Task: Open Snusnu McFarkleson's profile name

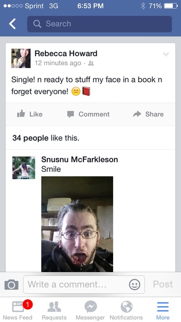Action: [x=80, y=159]
